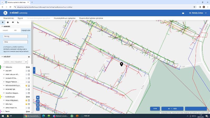Open Dr. Törköly Zoltán user dropdown
This screenshot has height=118, width=210.
(198, 13)
